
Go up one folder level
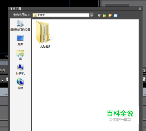105,15
